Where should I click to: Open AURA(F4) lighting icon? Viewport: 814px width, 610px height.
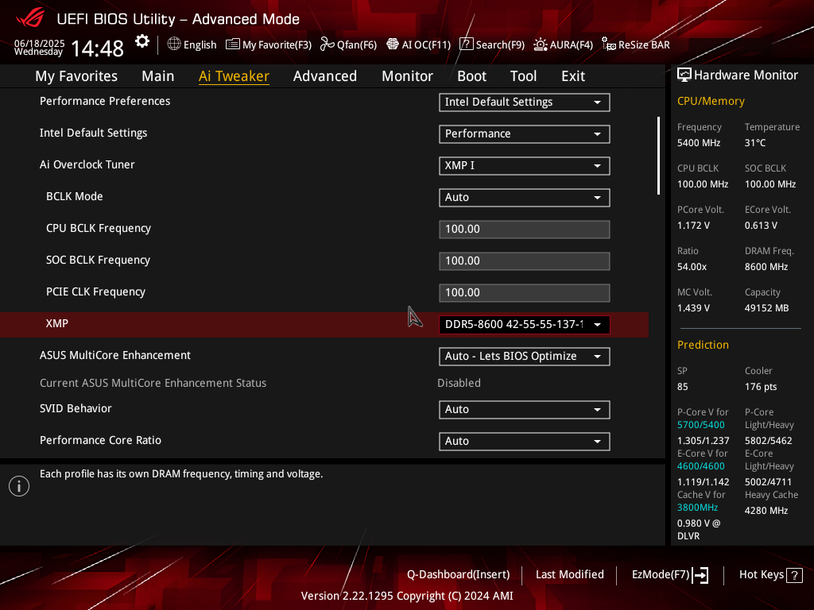tap(541, 44)
